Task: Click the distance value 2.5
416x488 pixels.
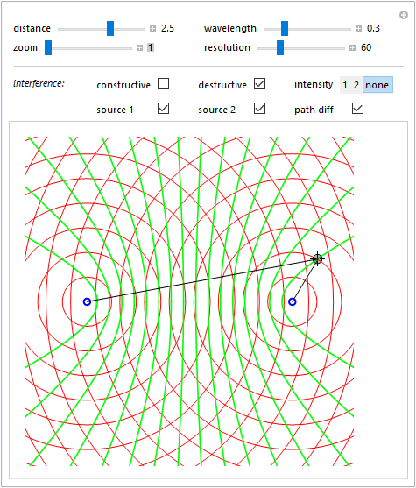Action: click(x=167, y=28)
